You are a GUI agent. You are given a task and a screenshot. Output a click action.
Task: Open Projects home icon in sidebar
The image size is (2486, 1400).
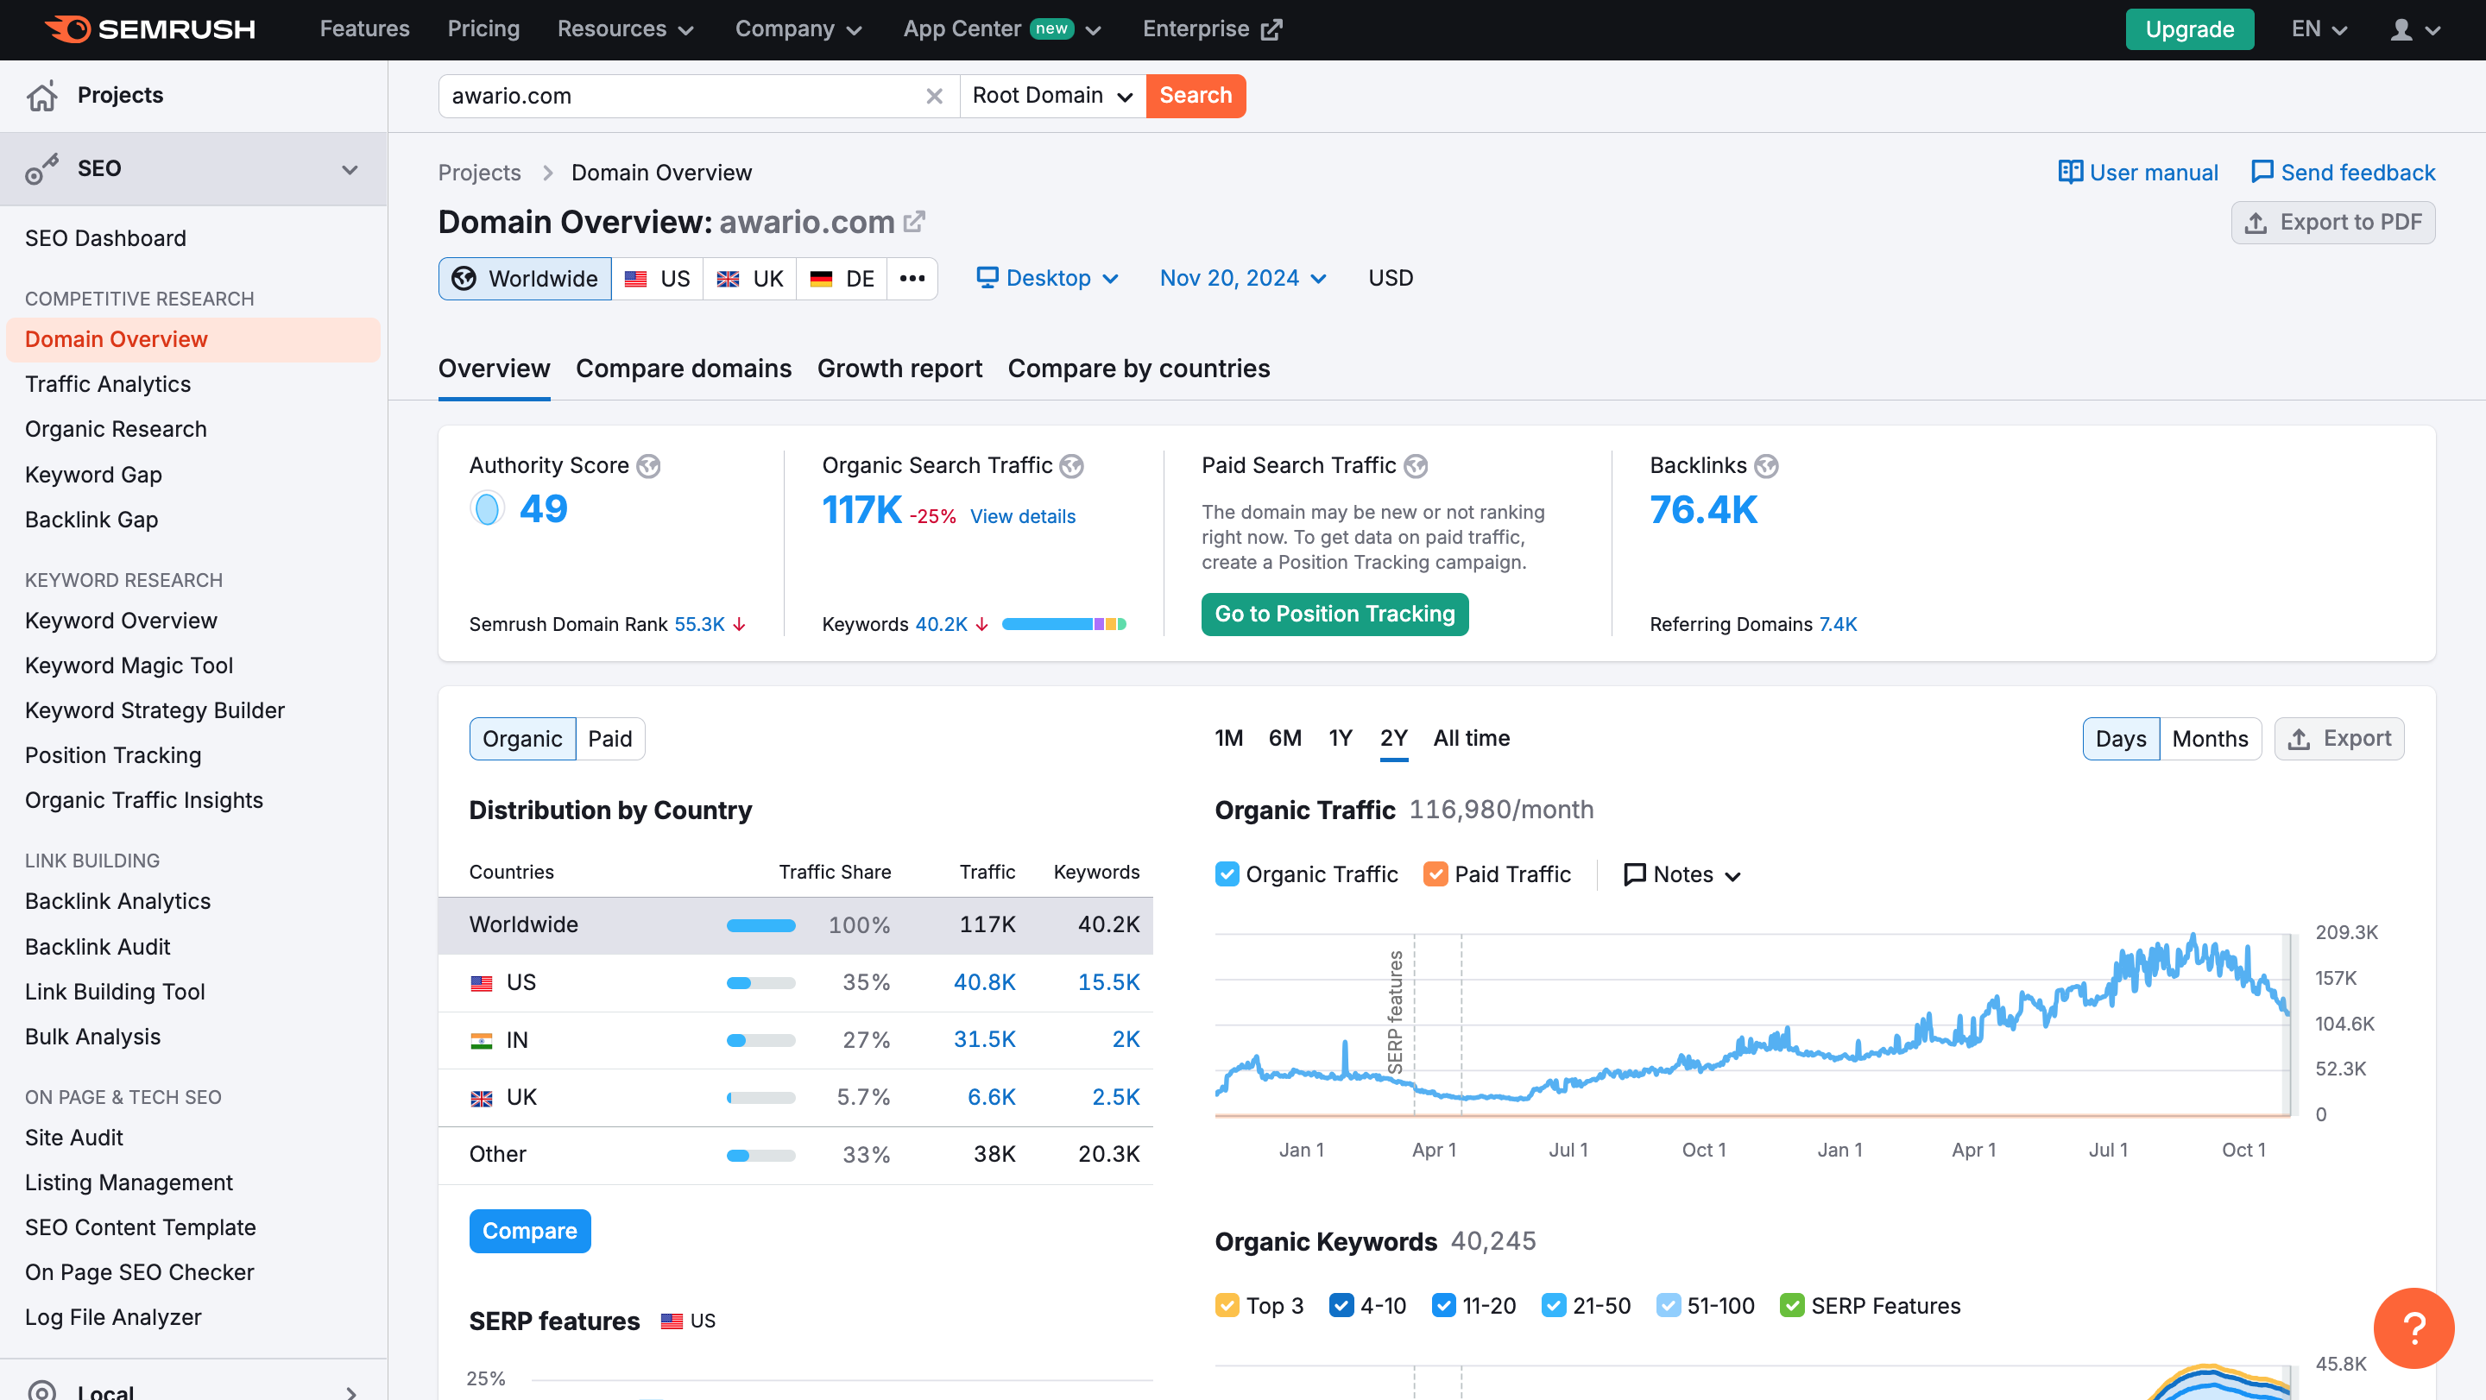pos(41,96)
